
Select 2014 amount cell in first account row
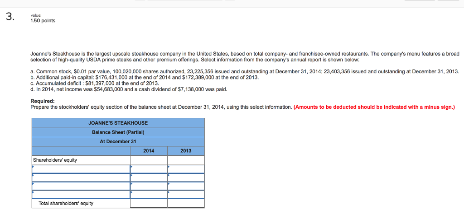(149, 169)
